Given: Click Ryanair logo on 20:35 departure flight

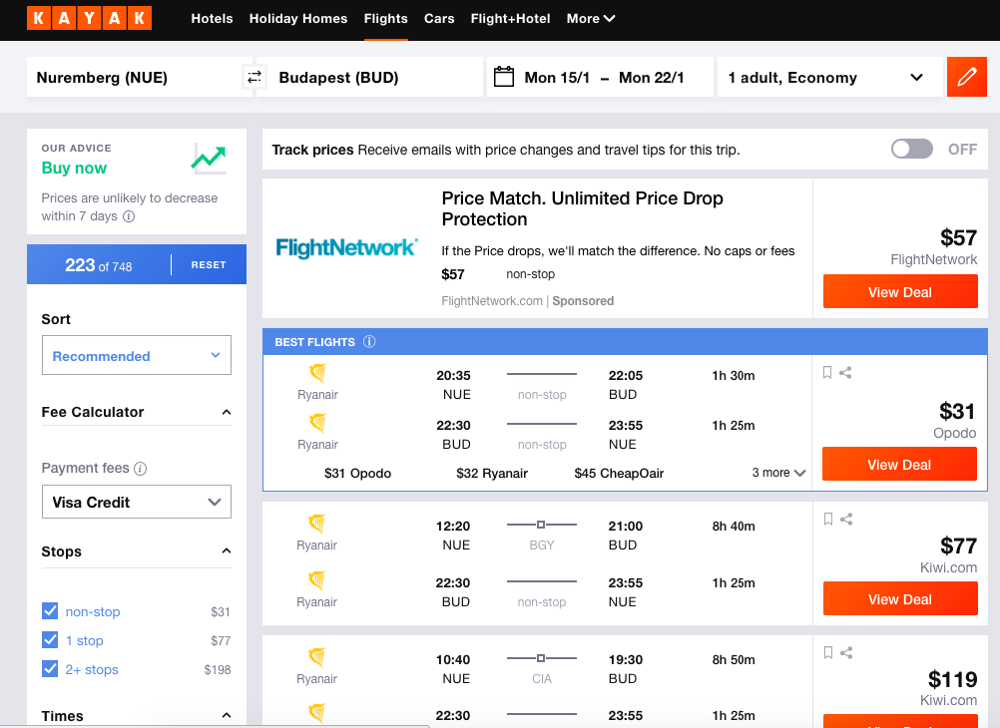Looking at the screenshot, I should pos(317,372).
